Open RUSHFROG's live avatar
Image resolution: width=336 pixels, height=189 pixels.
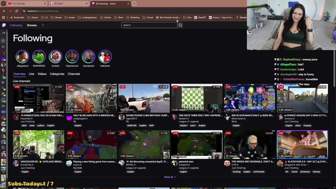39,56
